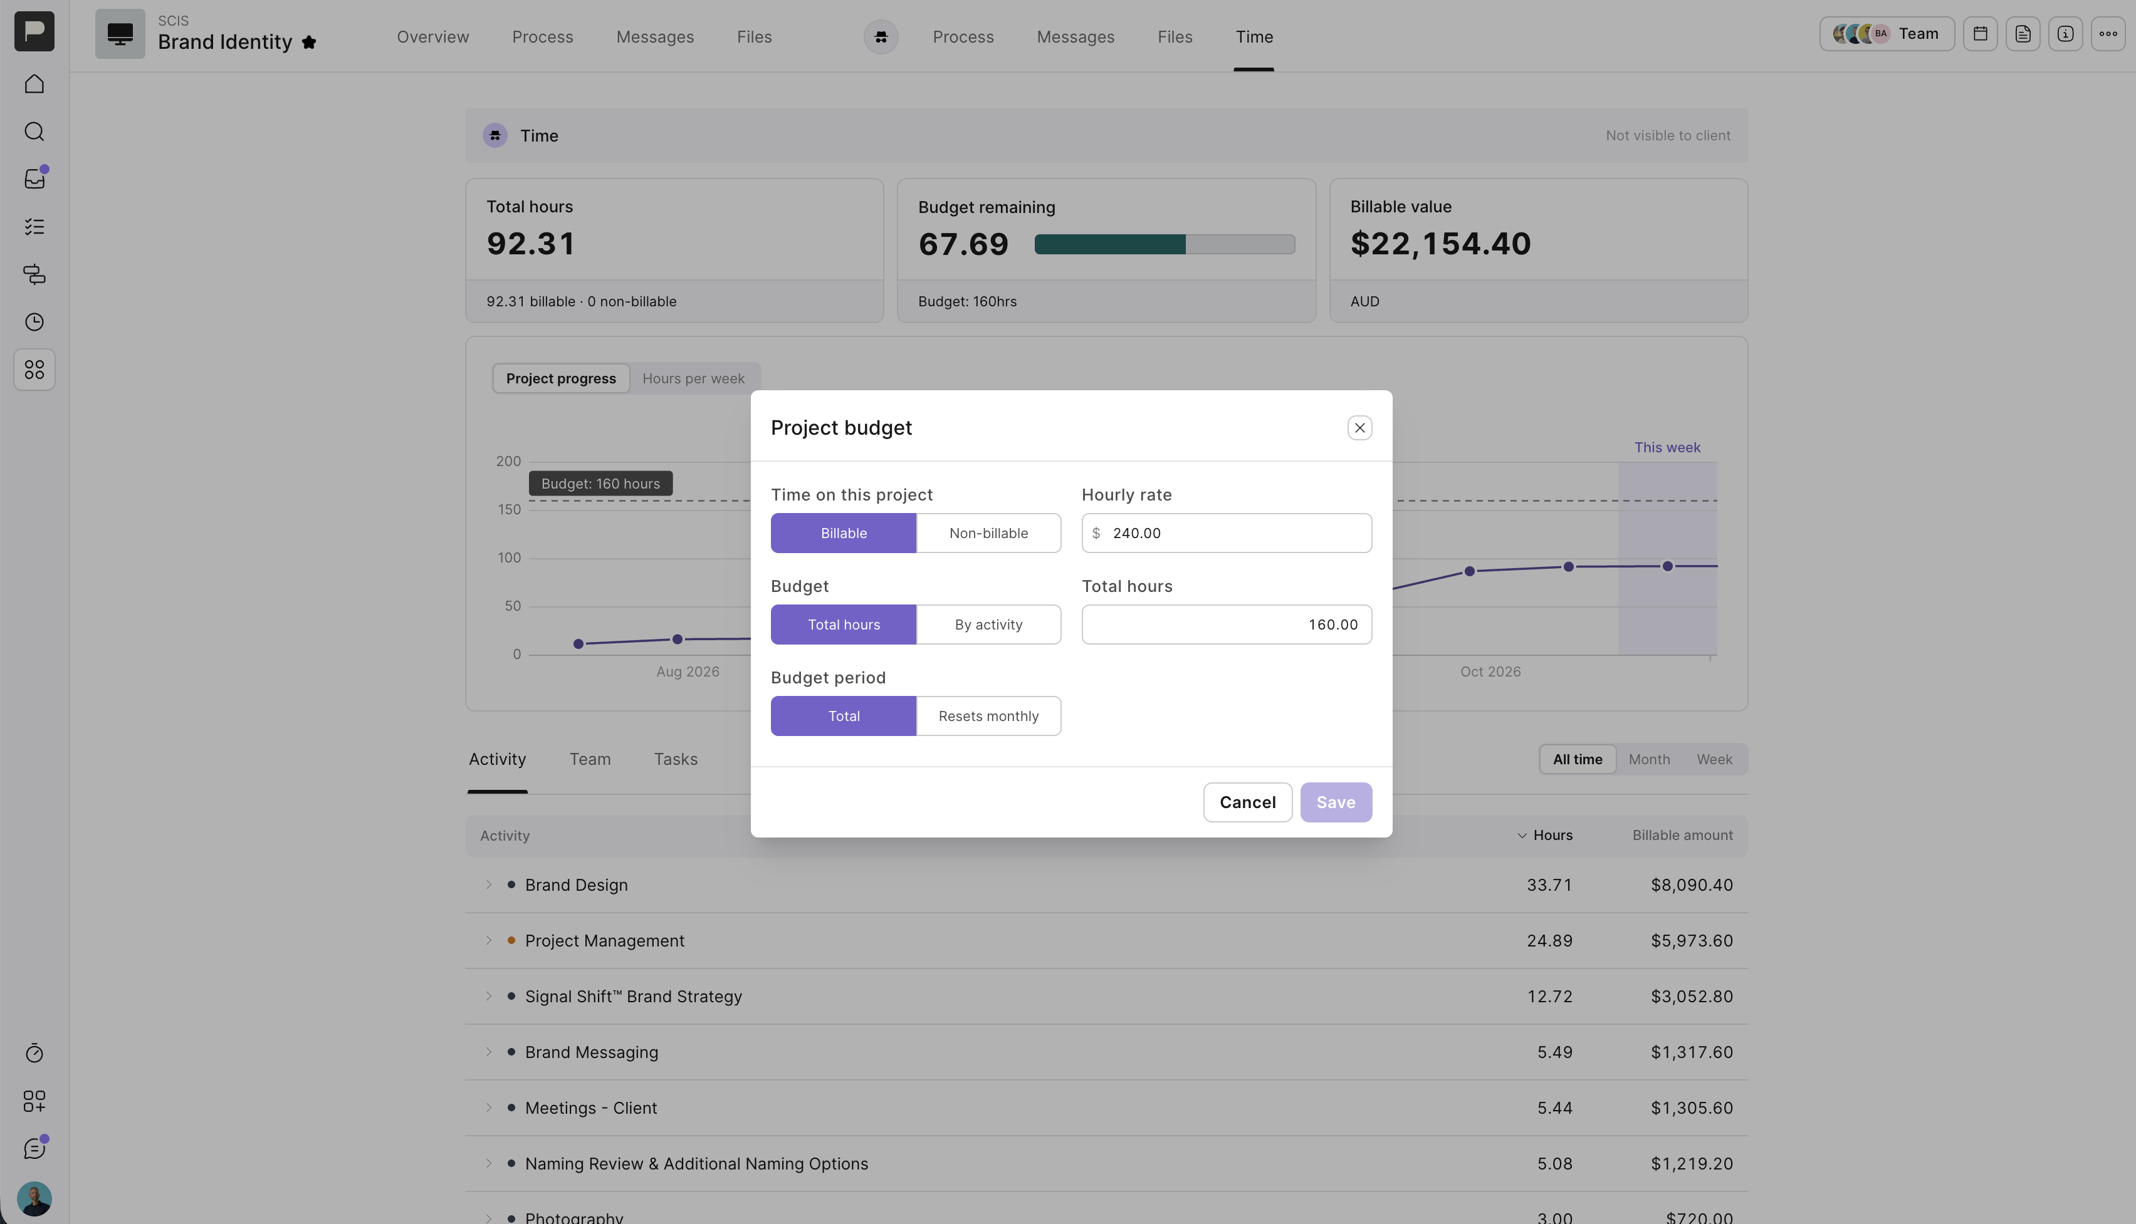Select the Non-billable option
This screenshot has width=2136, height=1224.
988,533
